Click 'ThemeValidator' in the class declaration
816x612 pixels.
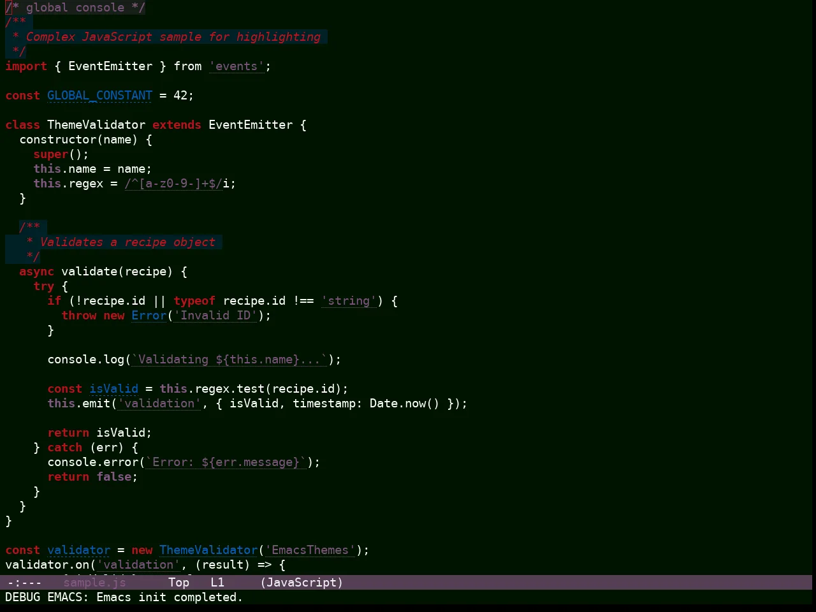click(x=96, y=125)
